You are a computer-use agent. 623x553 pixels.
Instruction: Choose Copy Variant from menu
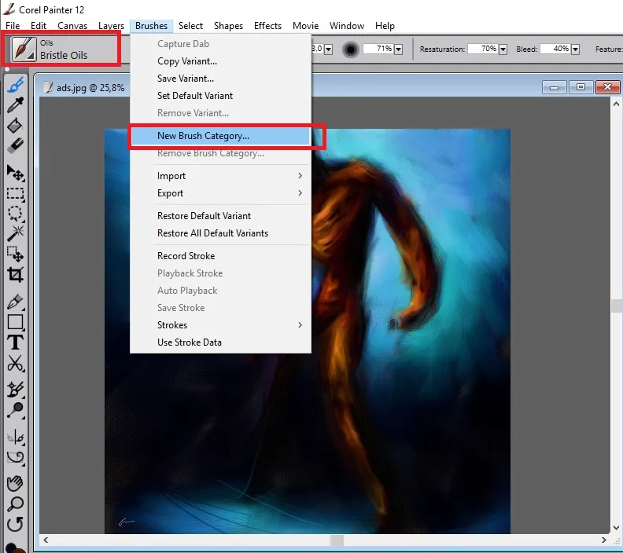pos(220,61)
